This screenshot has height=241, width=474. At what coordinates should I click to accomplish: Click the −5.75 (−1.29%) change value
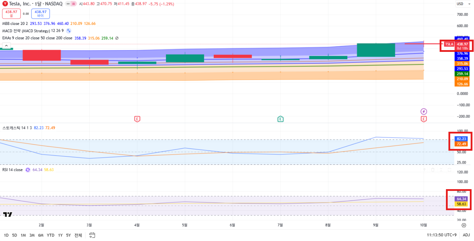point(161,4)
